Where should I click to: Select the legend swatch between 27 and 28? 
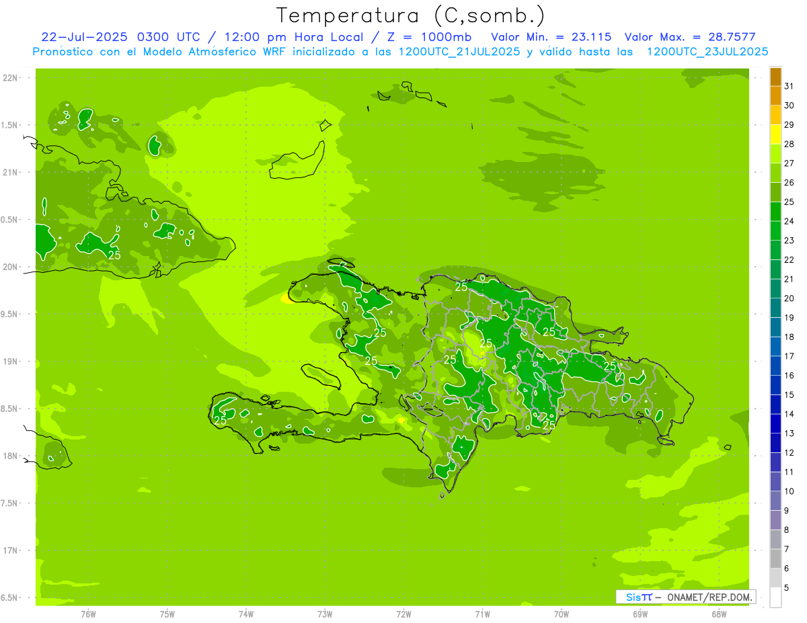[x=775, y=153]
